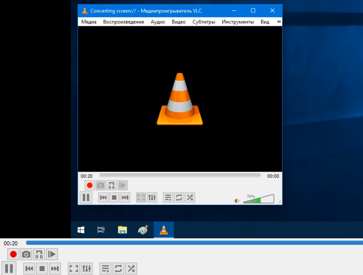Image resolution: width=363 pixels, height=275 pixels.
Task: Click the 00:00 remaining time label
Action: pos(273,176)
